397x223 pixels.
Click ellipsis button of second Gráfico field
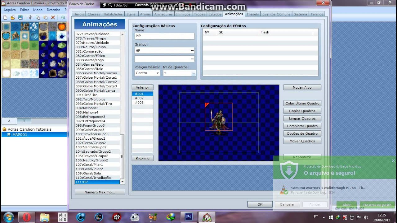tap(192, 59)
